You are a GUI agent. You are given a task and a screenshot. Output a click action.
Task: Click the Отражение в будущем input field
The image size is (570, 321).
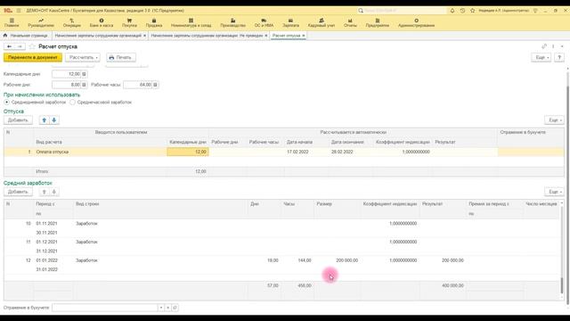(x=105, y=308)
